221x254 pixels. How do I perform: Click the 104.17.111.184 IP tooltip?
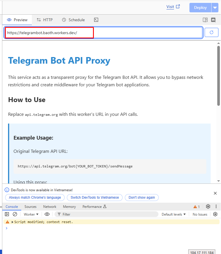[202, 252]
